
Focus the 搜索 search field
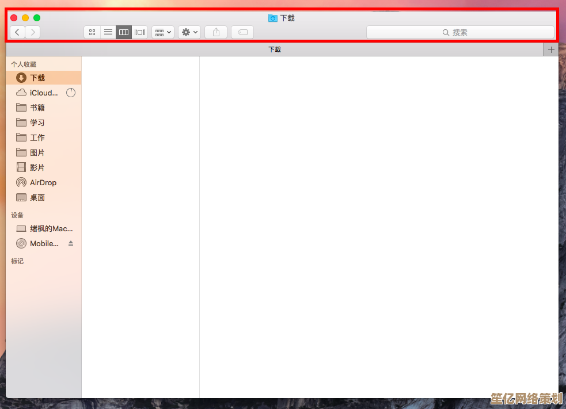pos(460,32)
